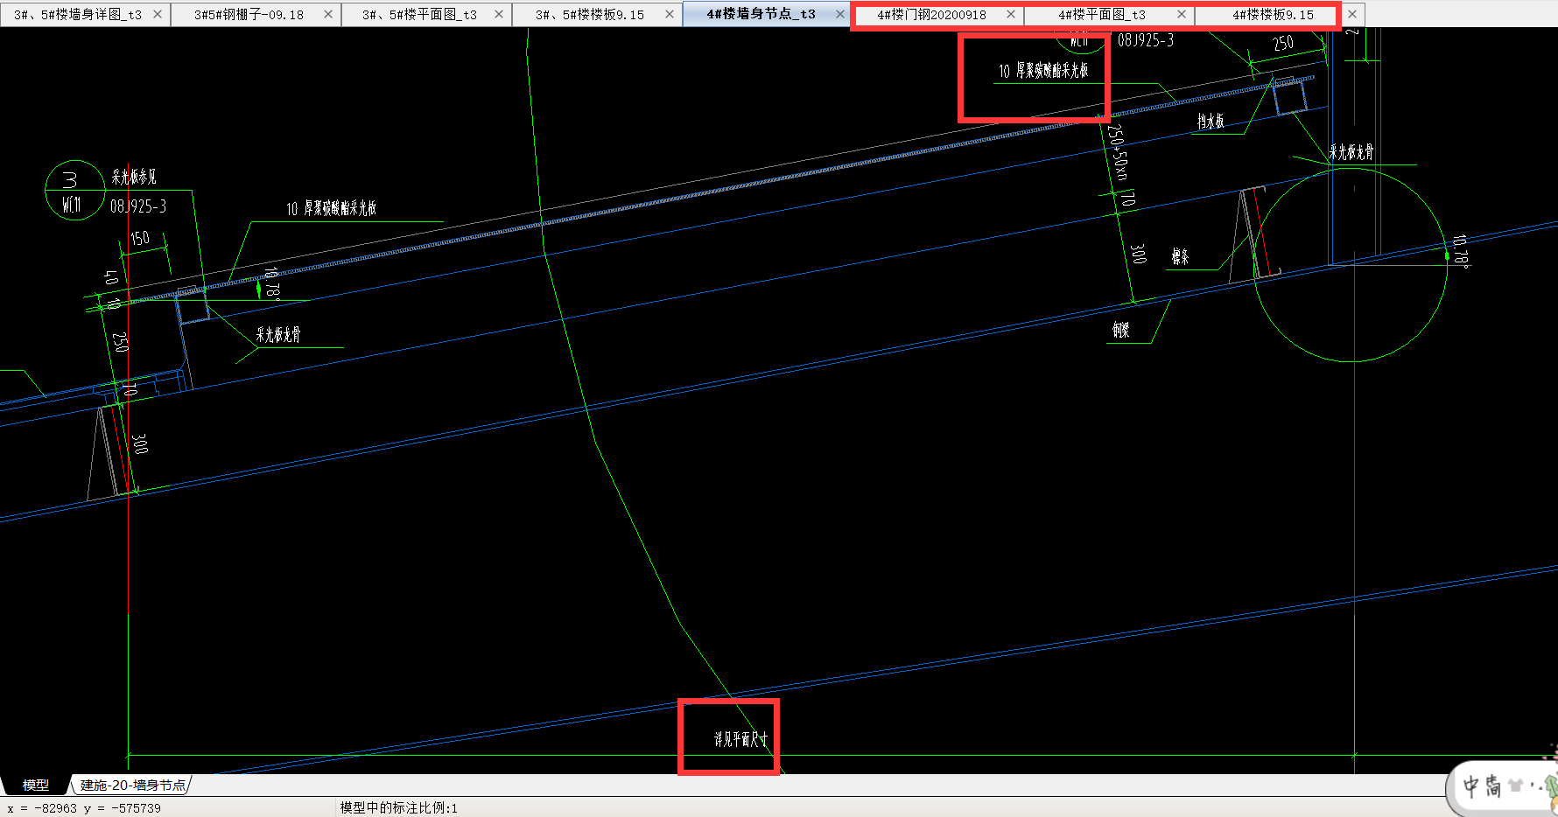1558x817 pixels.
Task: Activate the 4#楼墙身节点_t3 tab
Action: click(x=761, y=14)
